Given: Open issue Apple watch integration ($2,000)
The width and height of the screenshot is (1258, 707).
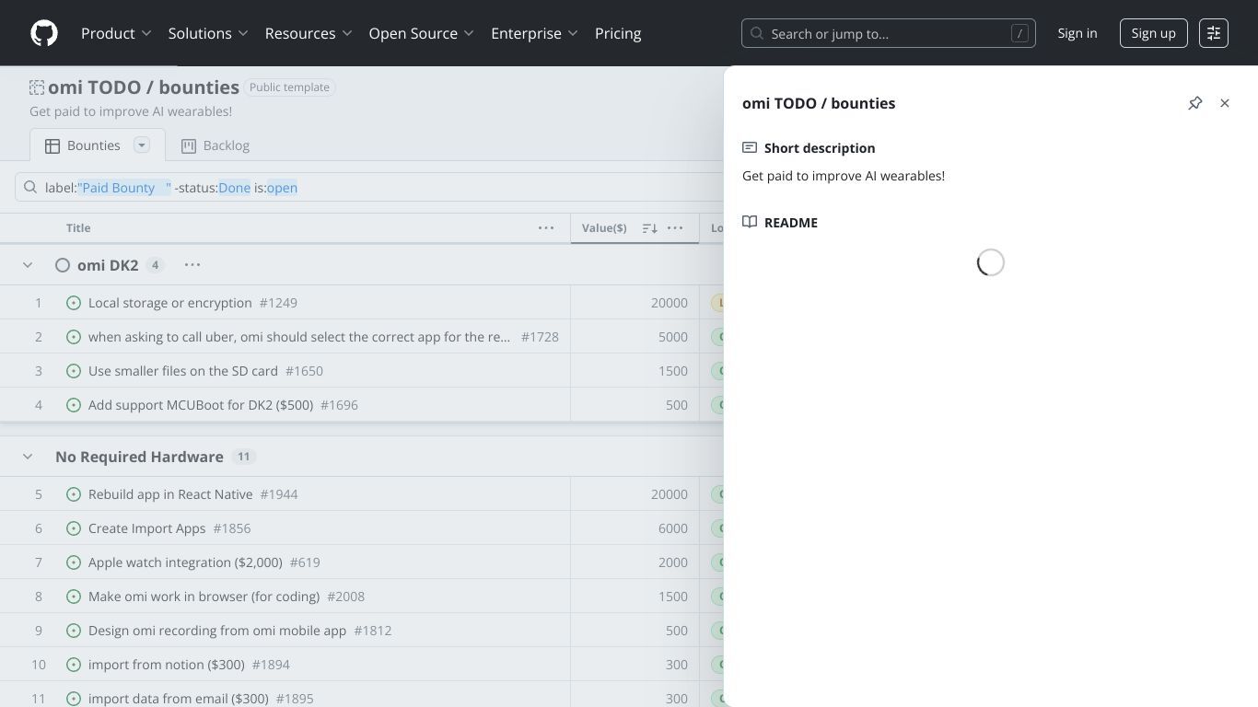Looking at the screenshot, I should tap(185, 562).
